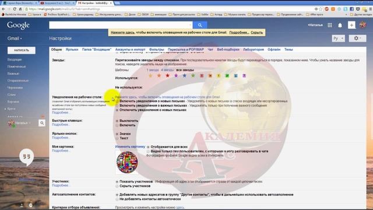Select 'Включить уведомления о важных письмах'
Image resolution: width=373 pixels, height=210 pixels.
pos(117,106)
